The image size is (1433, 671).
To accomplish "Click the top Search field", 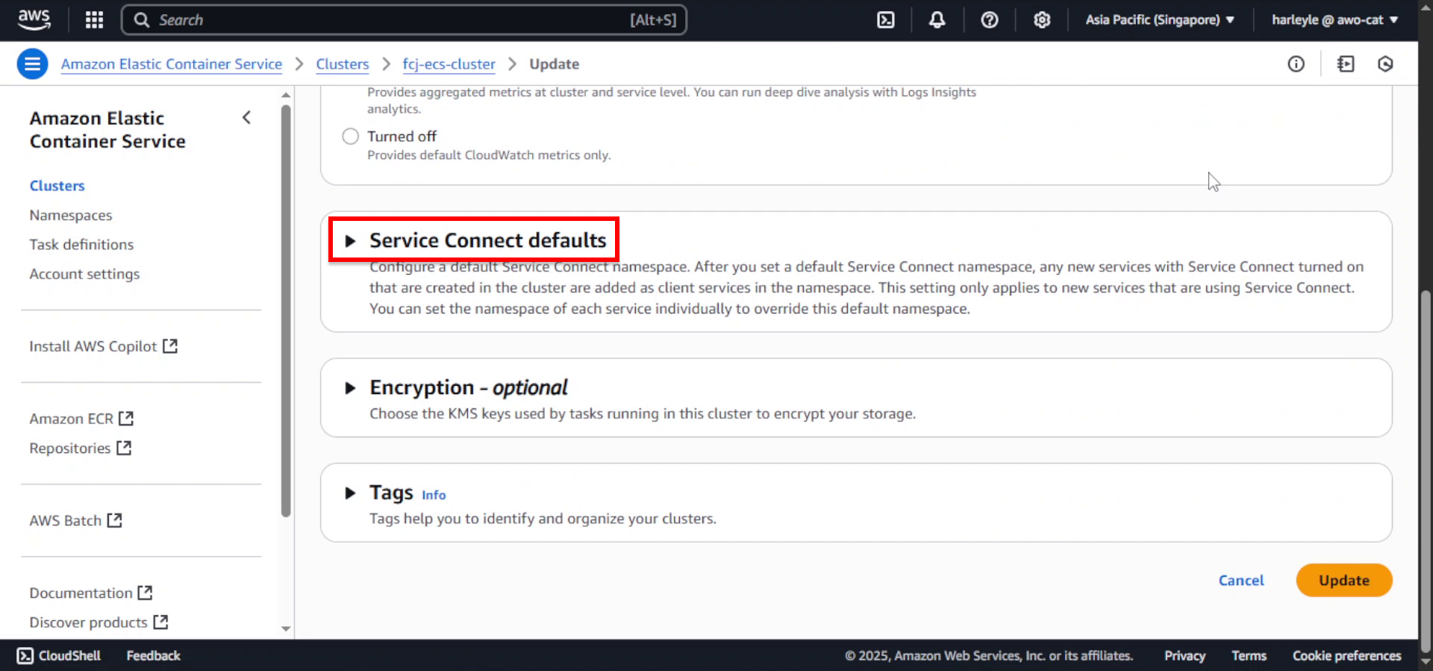I will [x=404, y=20].
